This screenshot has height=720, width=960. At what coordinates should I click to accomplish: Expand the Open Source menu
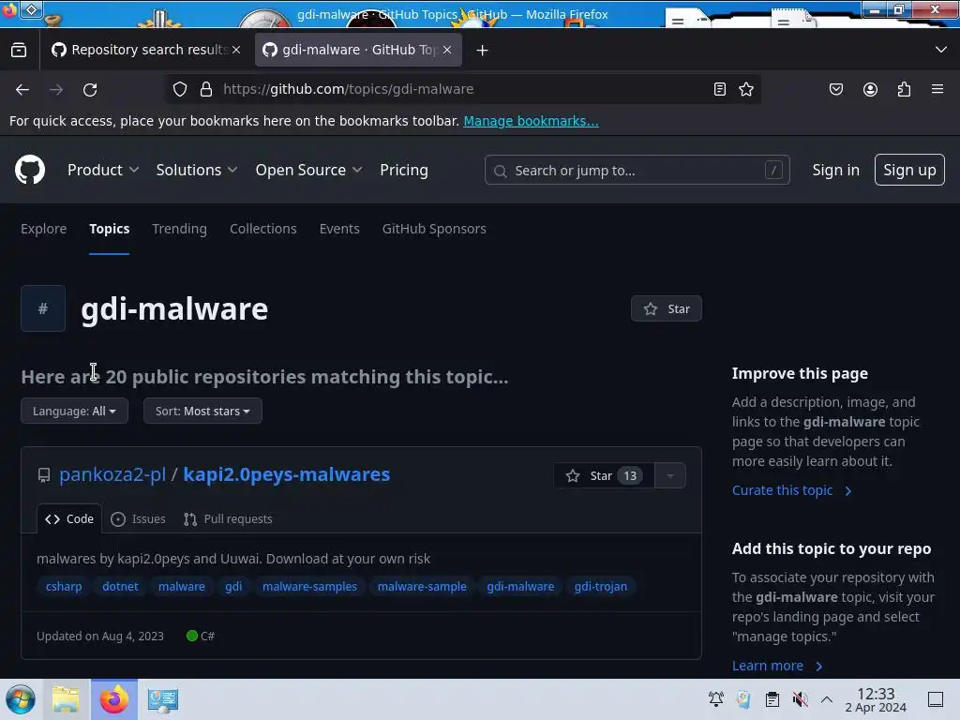309,171
